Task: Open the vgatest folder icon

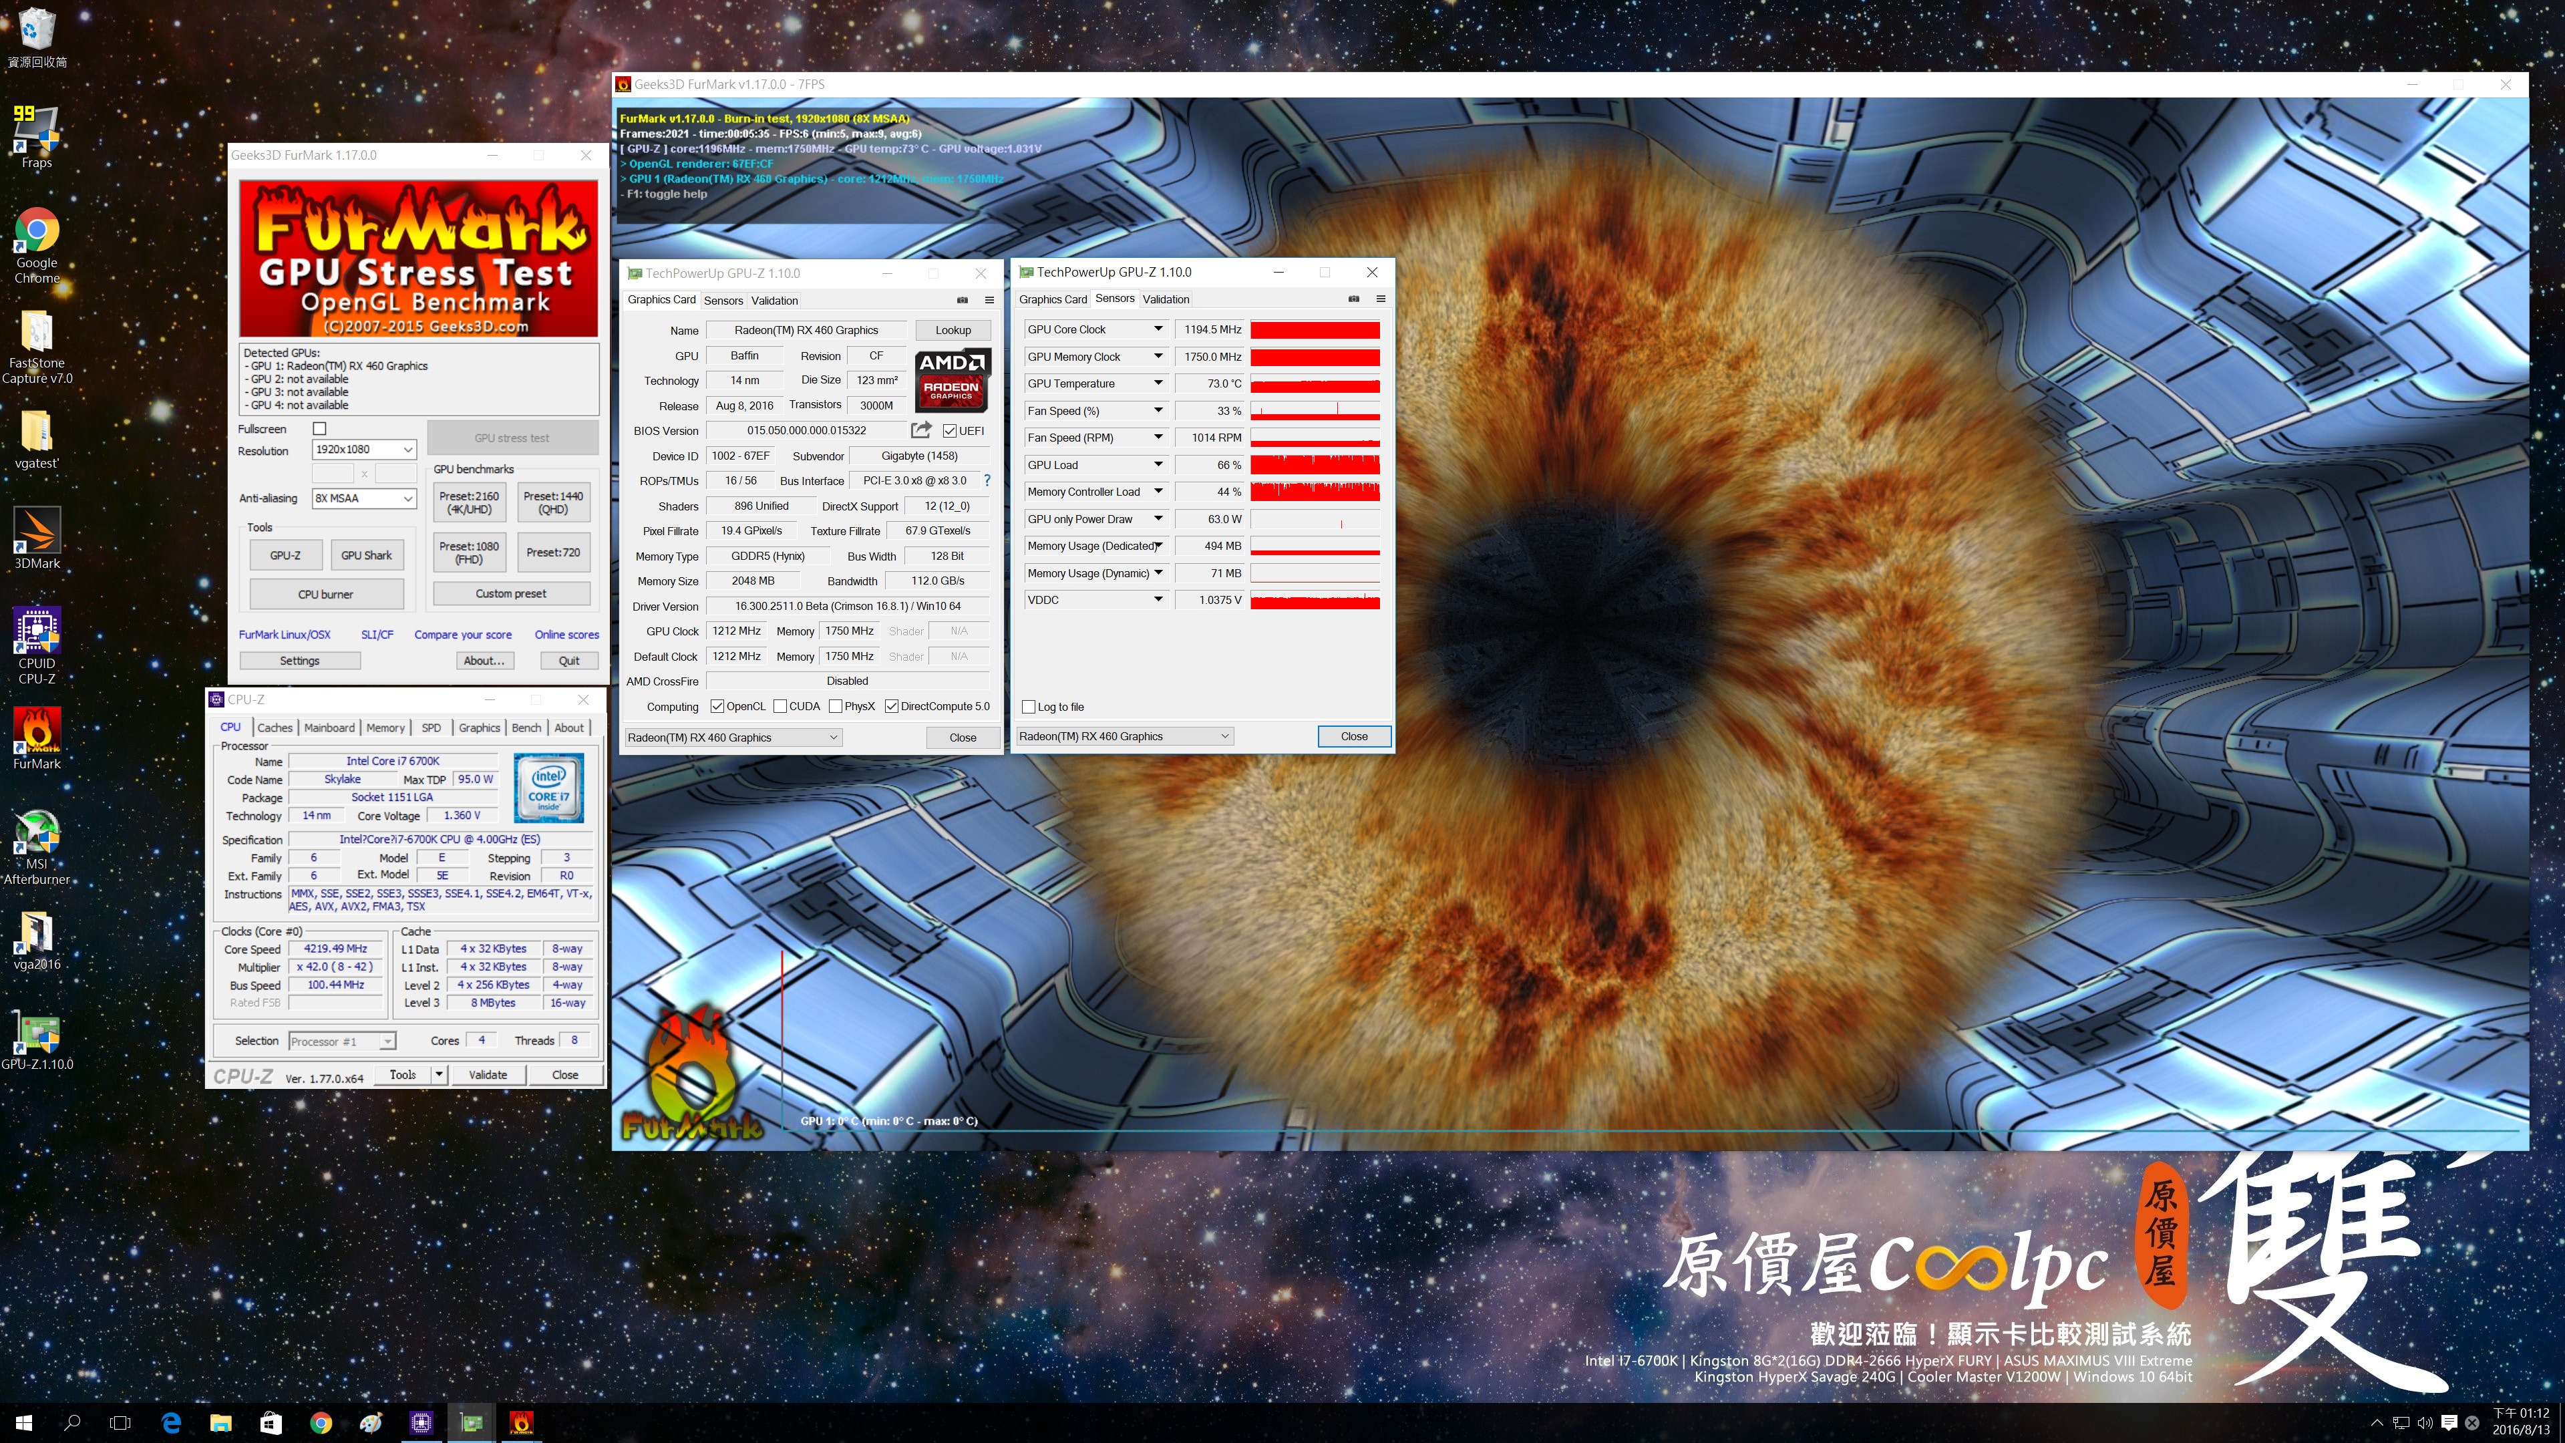Action: click(x=37, y=439)
